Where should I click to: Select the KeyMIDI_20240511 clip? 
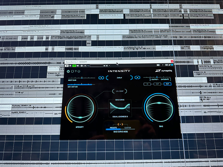[36, 114]
